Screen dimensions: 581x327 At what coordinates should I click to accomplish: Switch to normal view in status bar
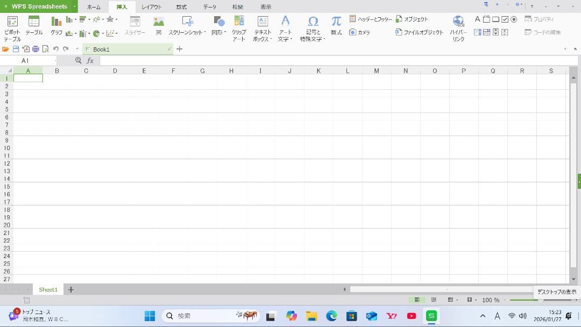pos(416,300)
